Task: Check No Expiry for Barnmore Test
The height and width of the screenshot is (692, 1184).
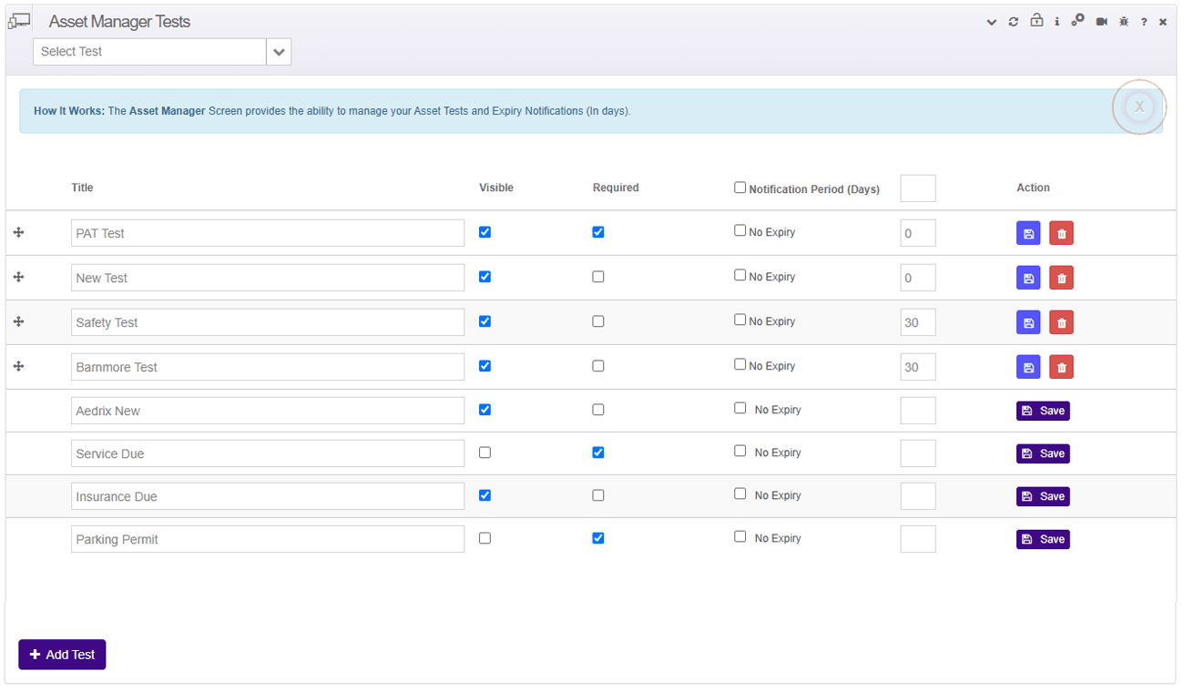Action: pos(740,364)
